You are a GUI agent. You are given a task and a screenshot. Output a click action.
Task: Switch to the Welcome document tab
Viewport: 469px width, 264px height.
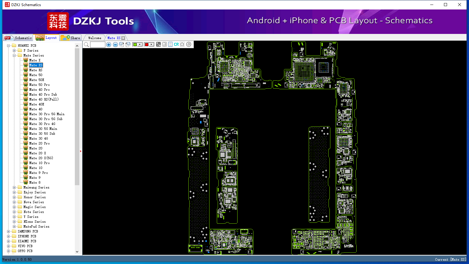click(95, 38)
